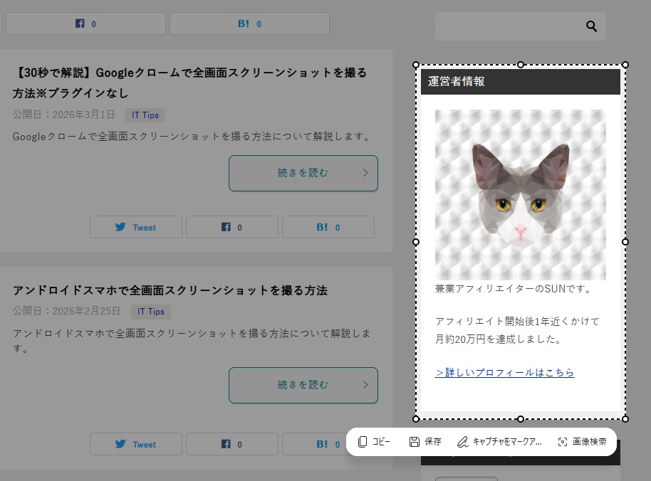Viewport: 651px width, 481px height.
Task: Open 続きを読む for the Android smartphone article
Action: pos(303,385)
